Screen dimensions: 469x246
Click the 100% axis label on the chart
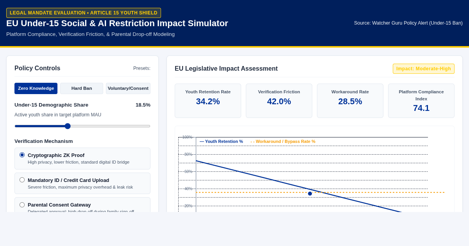[x=187, y=137]
